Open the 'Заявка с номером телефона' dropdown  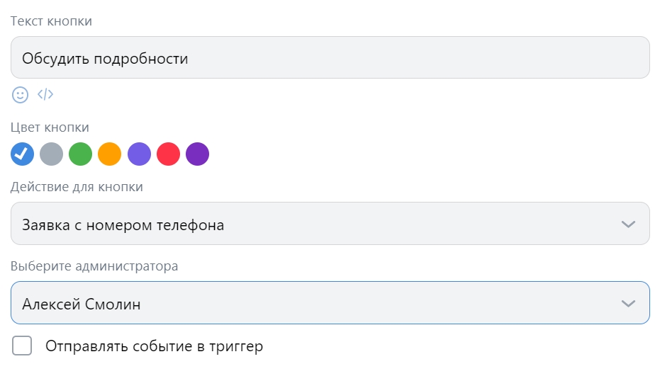[312, 224]
